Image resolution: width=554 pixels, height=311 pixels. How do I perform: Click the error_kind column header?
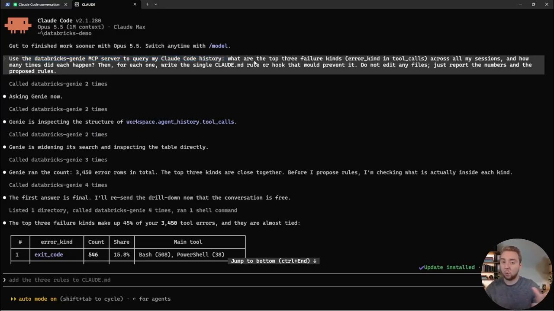click(x=56, y=242)
